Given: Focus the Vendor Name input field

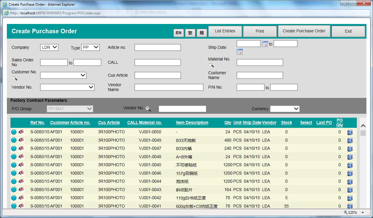Looking at the screenshot, I should (169, 87).
